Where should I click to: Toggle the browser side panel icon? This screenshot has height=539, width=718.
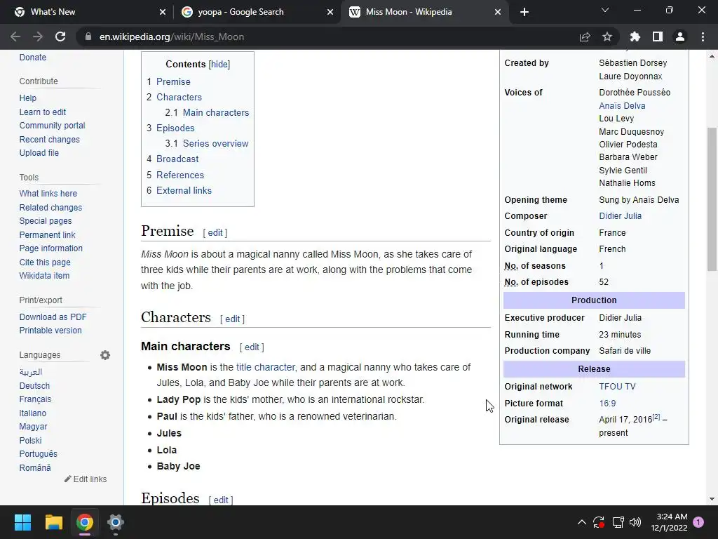(x=658, y=36)
